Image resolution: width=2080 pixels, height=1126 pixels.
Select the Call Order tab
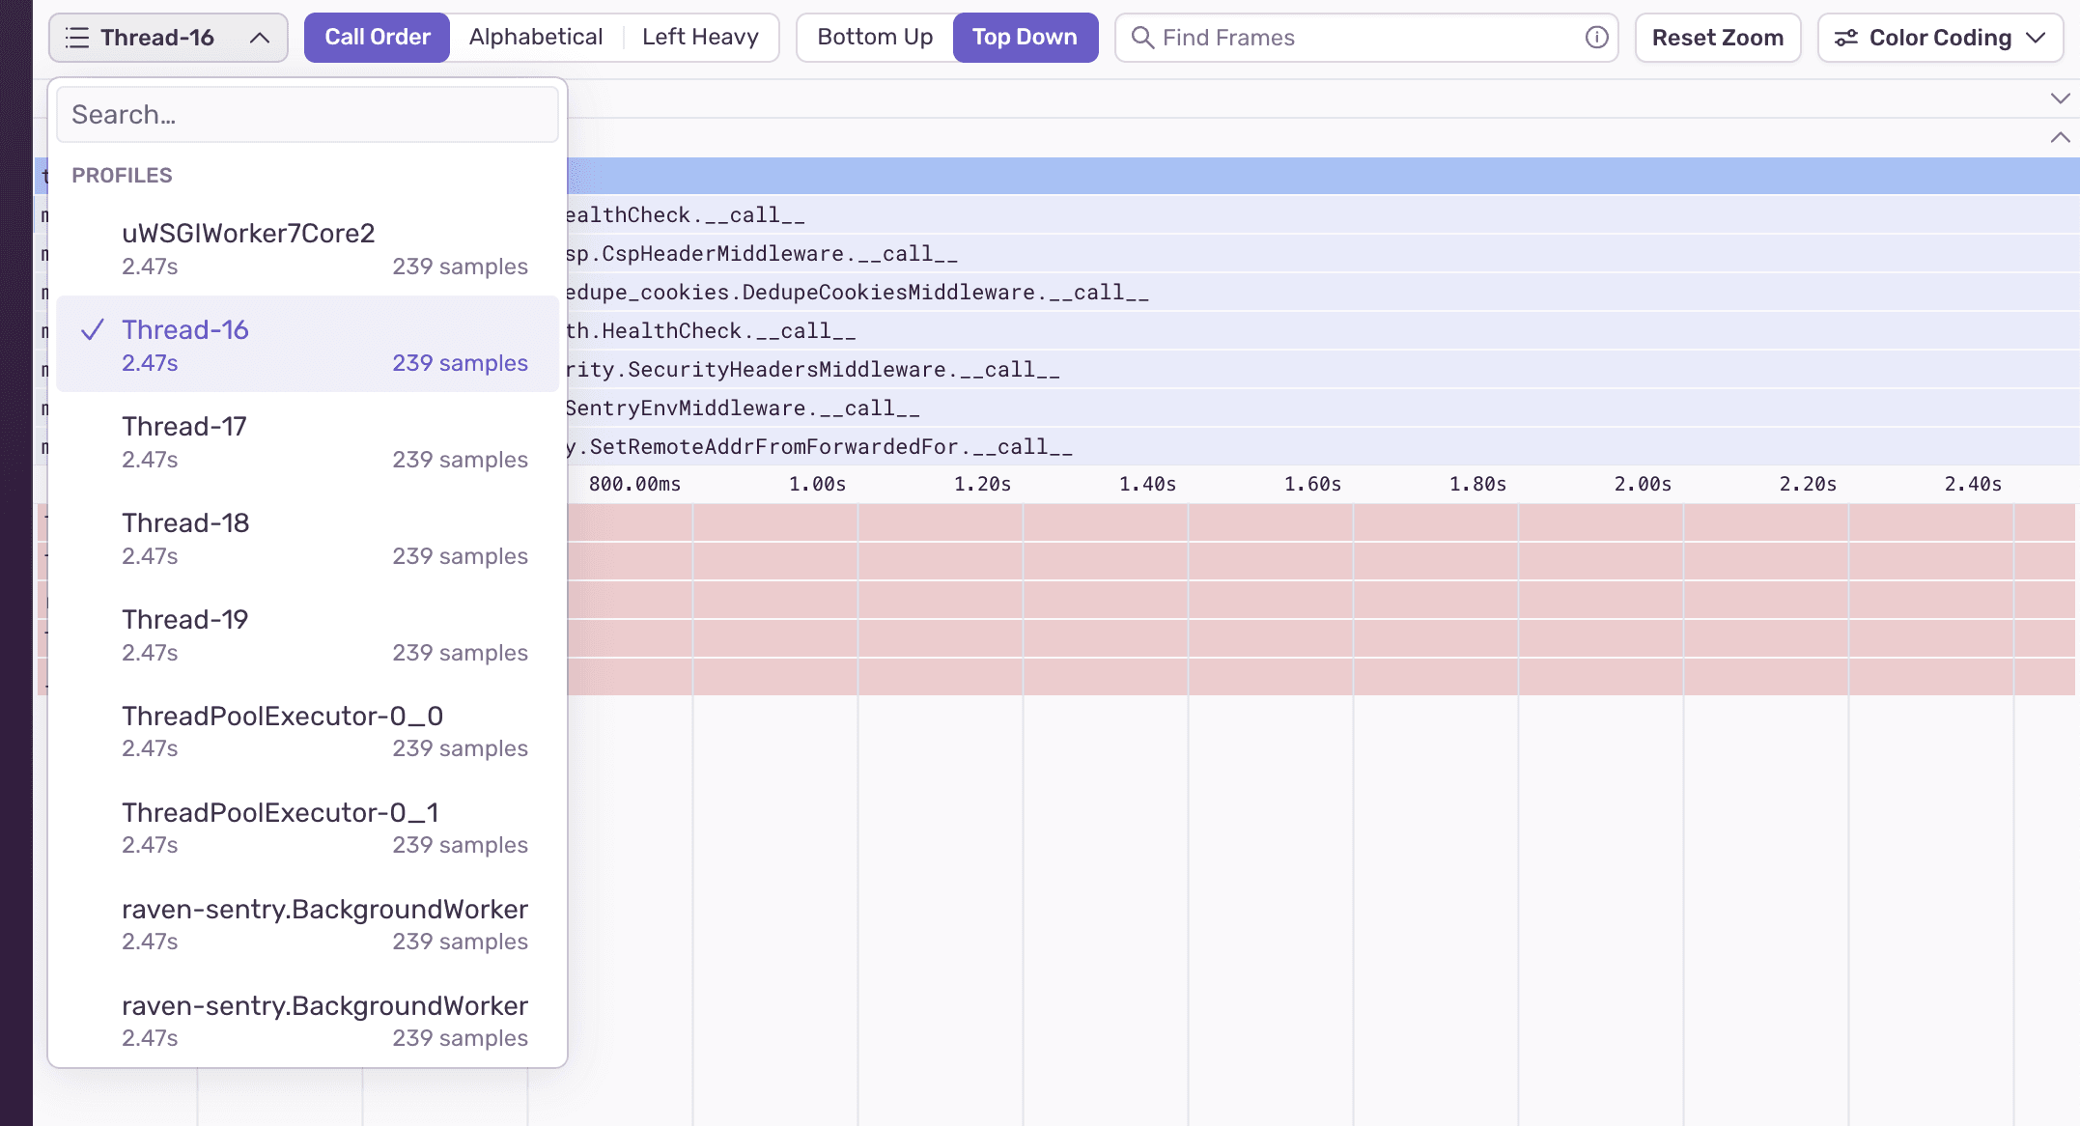(x=377, y=37)
